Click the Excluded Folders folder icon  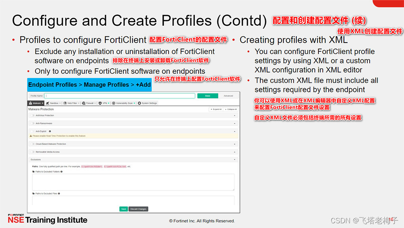tap(34, 172)
